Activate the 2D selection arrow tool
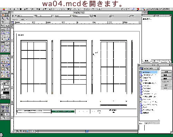173x137 pixels. [7, 15]
